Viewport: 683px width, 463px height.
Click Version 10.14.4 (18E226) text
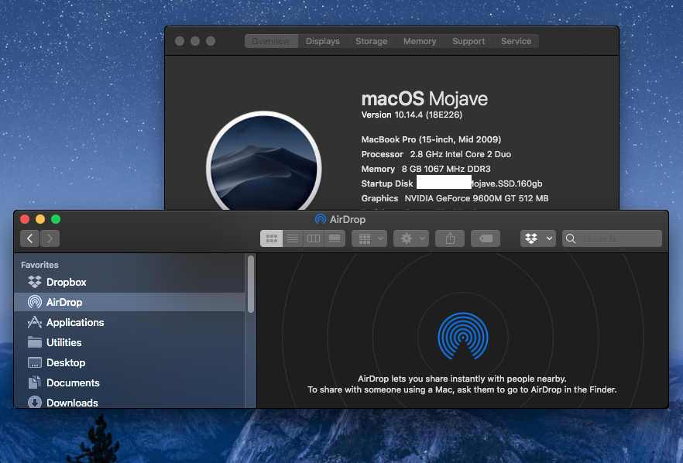pos(412,115)
